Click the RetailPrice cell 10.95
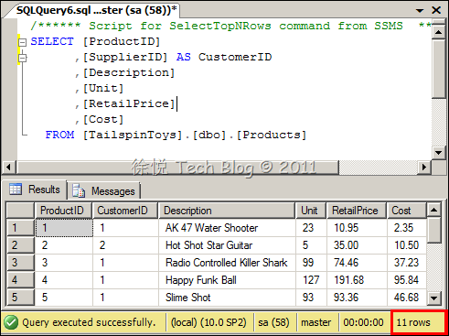 (357, 228)
